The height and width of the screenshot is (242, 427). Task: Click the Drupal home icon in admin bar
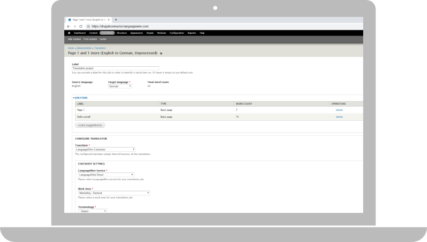69,33
